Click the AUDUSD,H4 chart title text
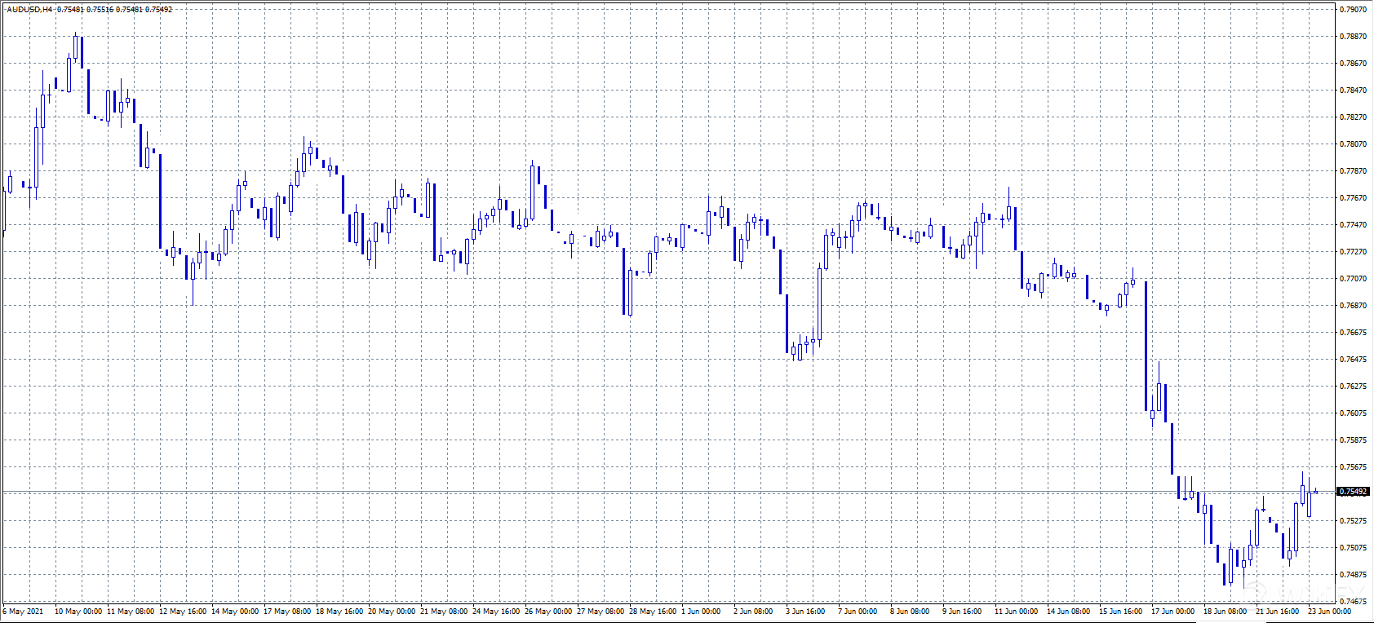Viewport: 1374px width, 623px height. point(29,10)
